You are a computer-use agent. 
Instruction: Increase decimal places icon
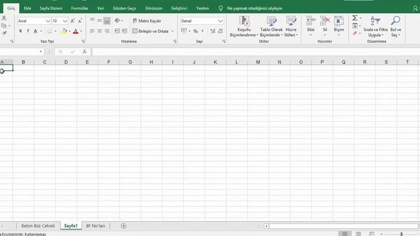213,31
